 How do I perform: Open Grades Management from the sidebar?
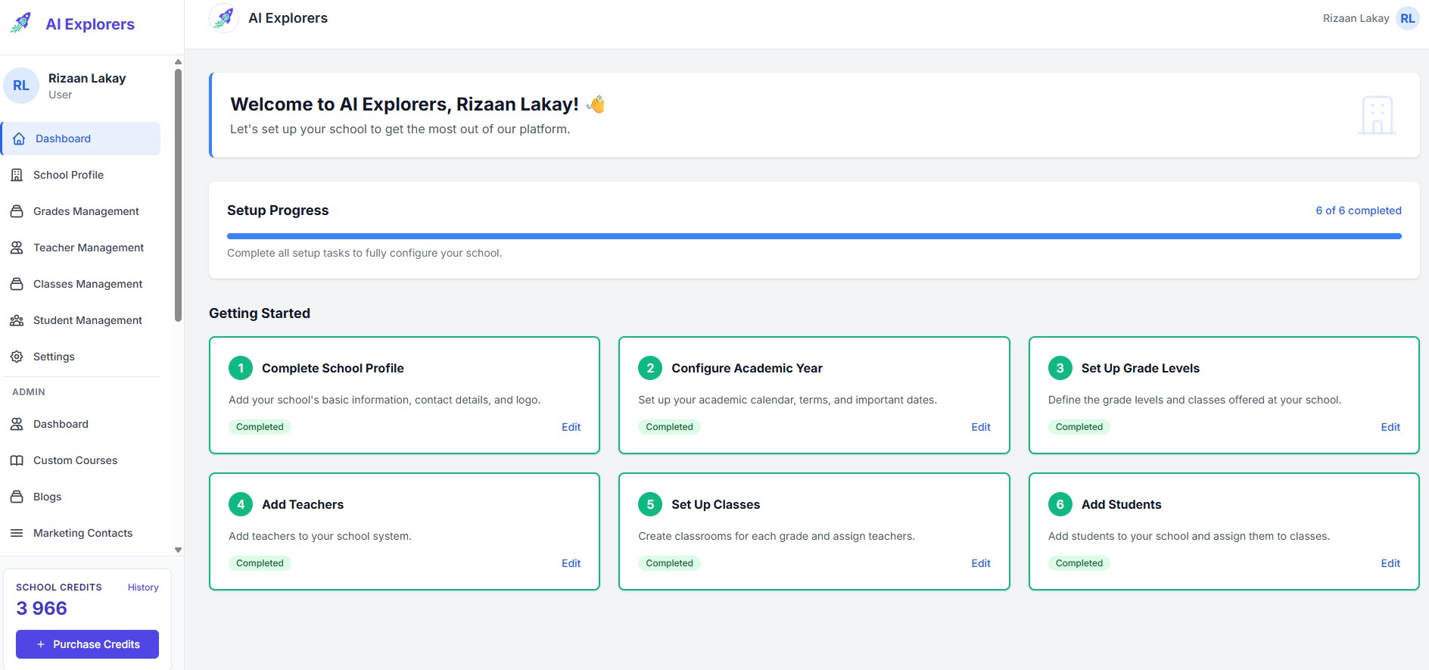pos(86,211)
